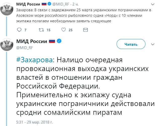The width and height of the screenshot is (160, 126).
Task: Click verified badge in first tweet header
Action: 49,4
